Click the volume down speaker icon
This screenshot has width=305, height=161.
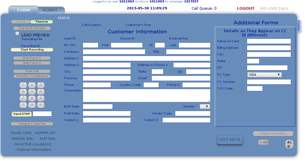(289, 147)
